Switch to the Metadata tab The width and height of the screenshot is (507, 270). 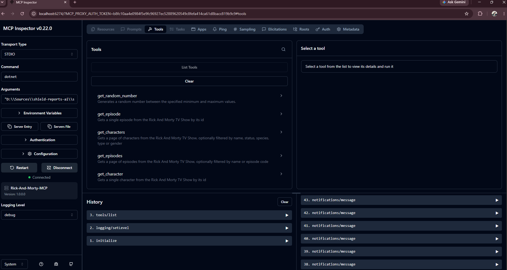pyautogui.click(x=348, y=29)
